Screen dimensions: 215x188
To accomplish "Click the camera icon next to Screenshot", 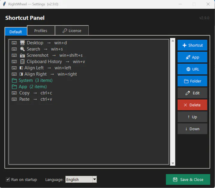I will pyautogui.click(x=22, y=56).
